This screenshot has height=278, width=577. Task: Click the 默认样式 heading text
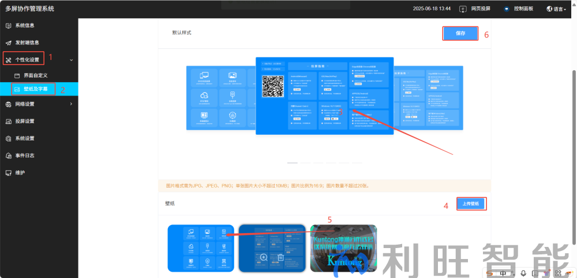click(182, 33)
